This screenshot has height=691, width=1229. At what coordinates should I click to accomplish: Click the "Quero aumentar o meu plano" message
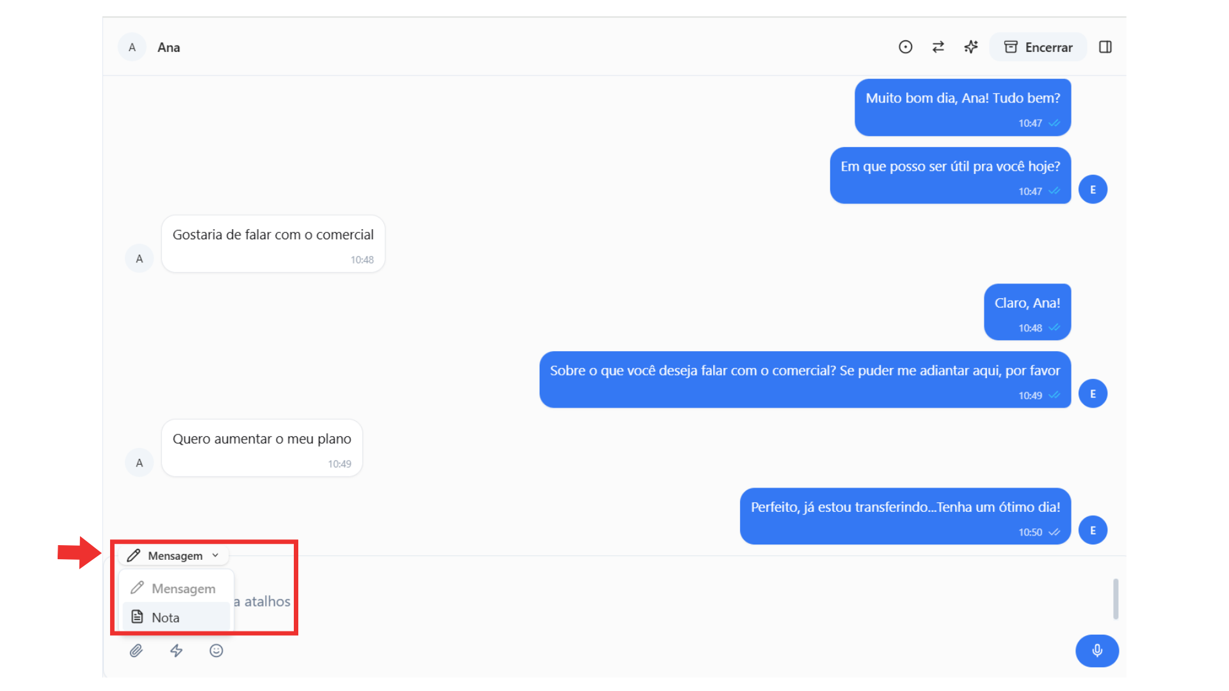[262, 440]
